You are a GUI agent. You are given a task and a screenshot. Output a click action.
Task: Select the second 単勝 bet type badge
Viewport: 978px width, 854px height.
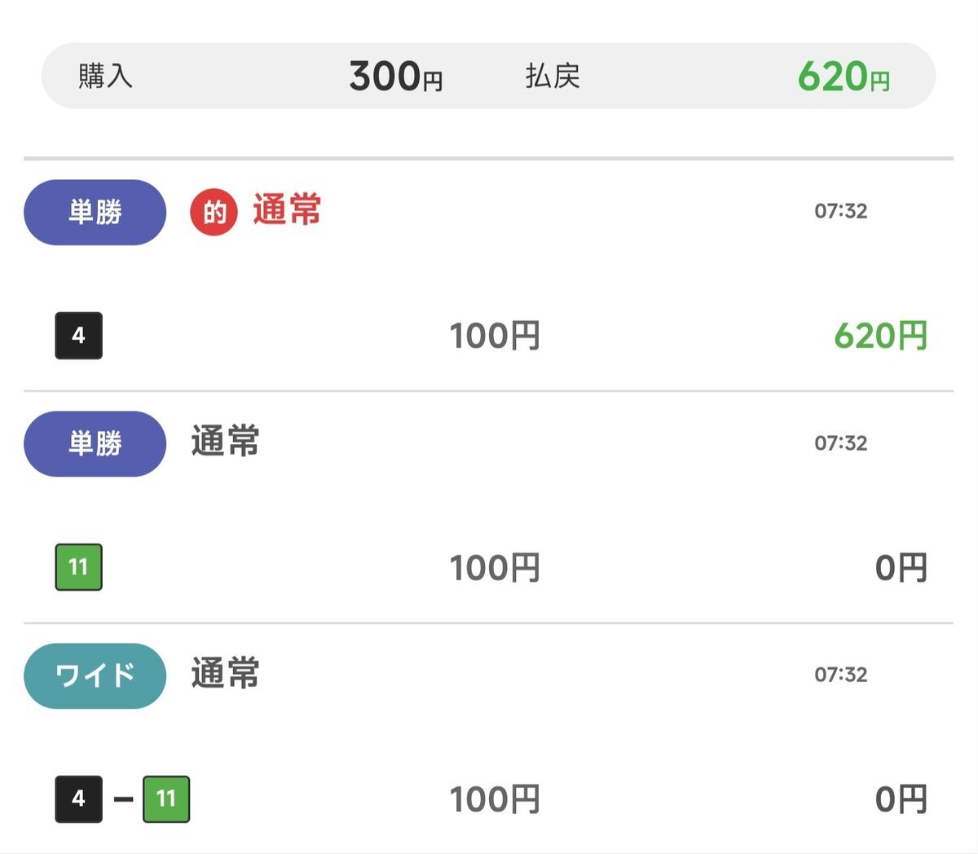point(95,444)
